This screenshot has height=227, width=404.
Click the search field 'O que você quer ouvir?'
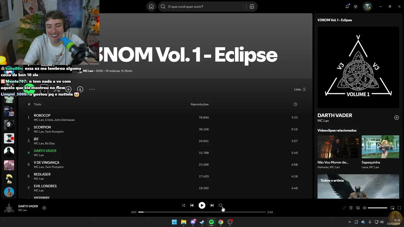coord(202,7)
